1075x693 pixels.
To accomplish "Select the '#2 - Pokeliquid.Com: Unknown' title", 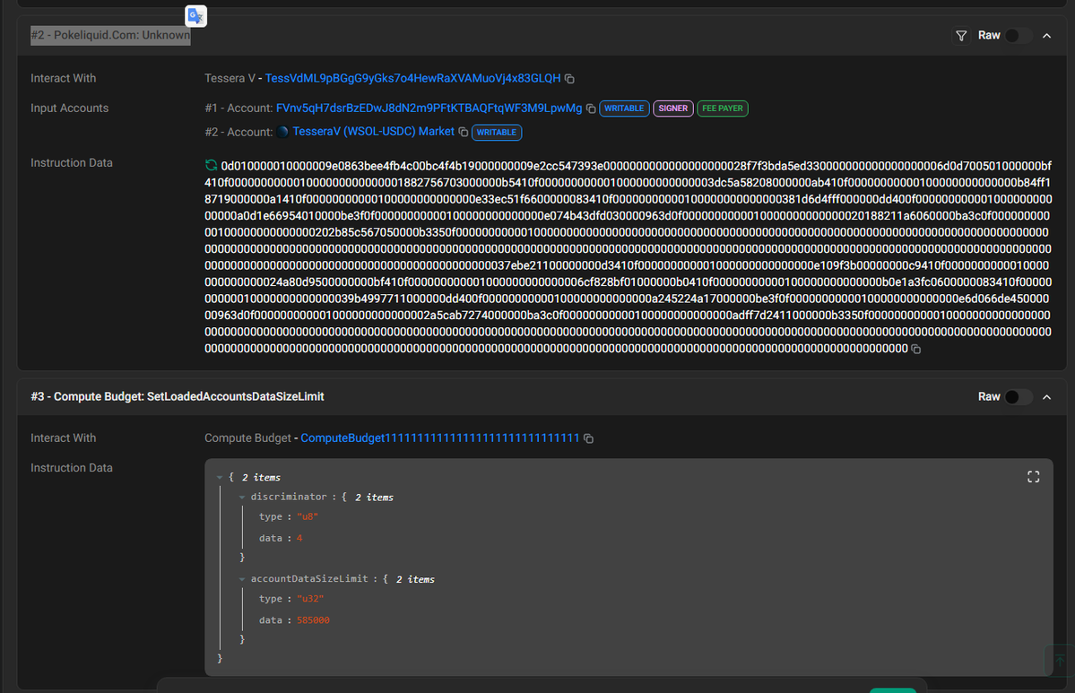I will pyautogui.click(x=110, y=36).
